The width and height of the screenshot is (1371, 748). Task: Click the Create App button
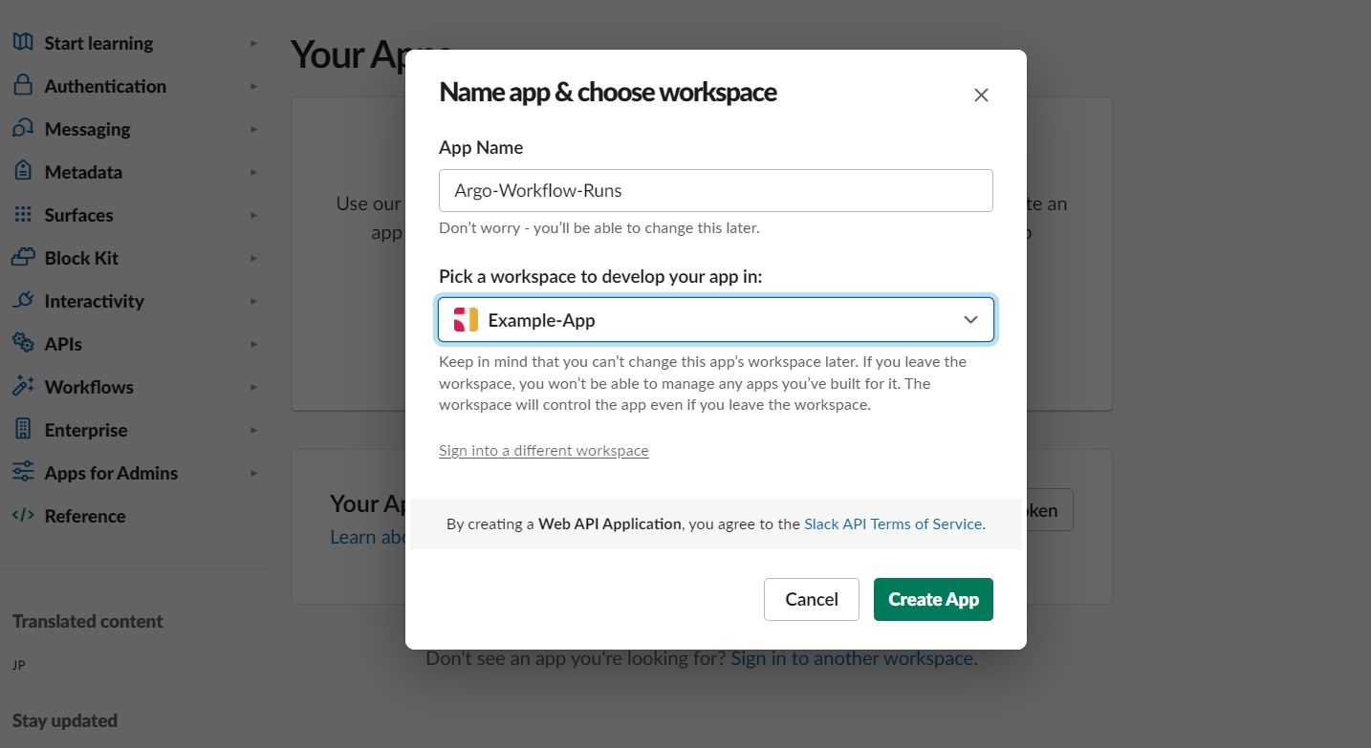click(x=933, y=599)
